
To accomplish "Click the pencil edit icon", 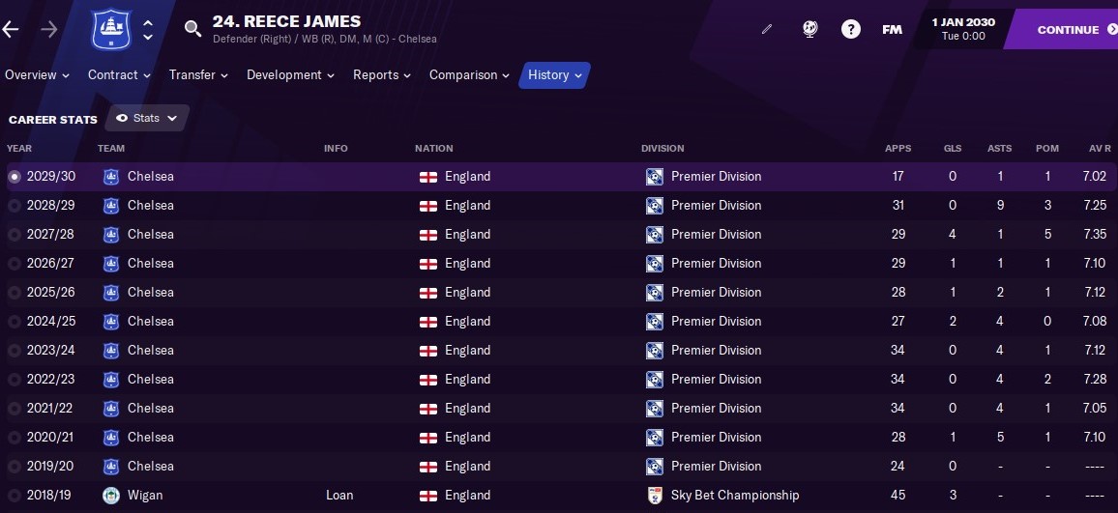I will pyautogui.click(x=767, y=29).
